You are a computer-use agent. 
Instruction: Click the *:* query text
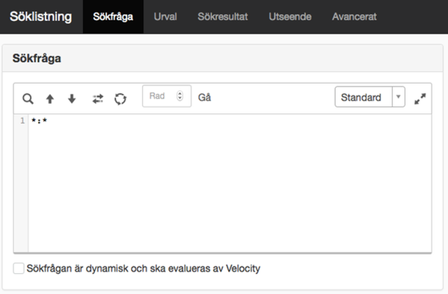point(39,121)
